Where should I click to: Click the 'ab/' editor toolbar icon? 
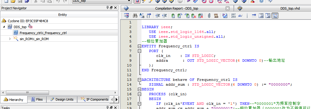click(x=240, y=16)
